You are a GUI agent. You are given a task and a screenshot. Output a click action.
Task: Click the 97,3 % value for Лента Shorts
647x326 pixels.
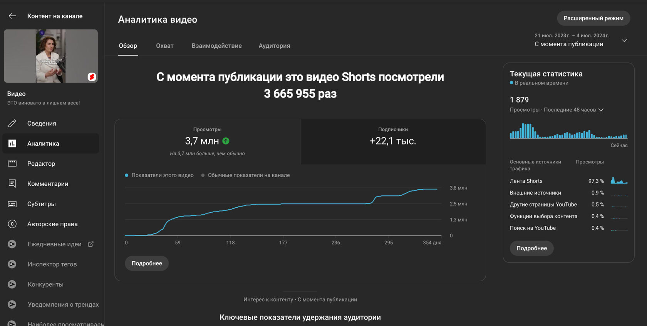pos(596,181)
